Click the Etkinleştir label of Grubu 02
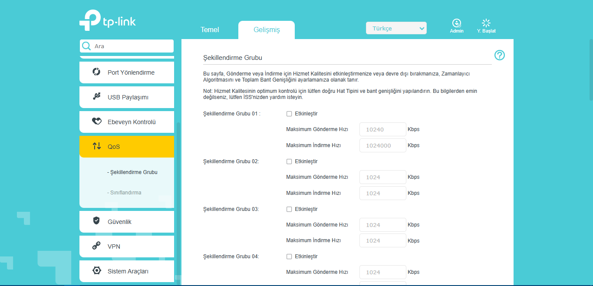Screen dimensions: 593x286 point(306,161)
